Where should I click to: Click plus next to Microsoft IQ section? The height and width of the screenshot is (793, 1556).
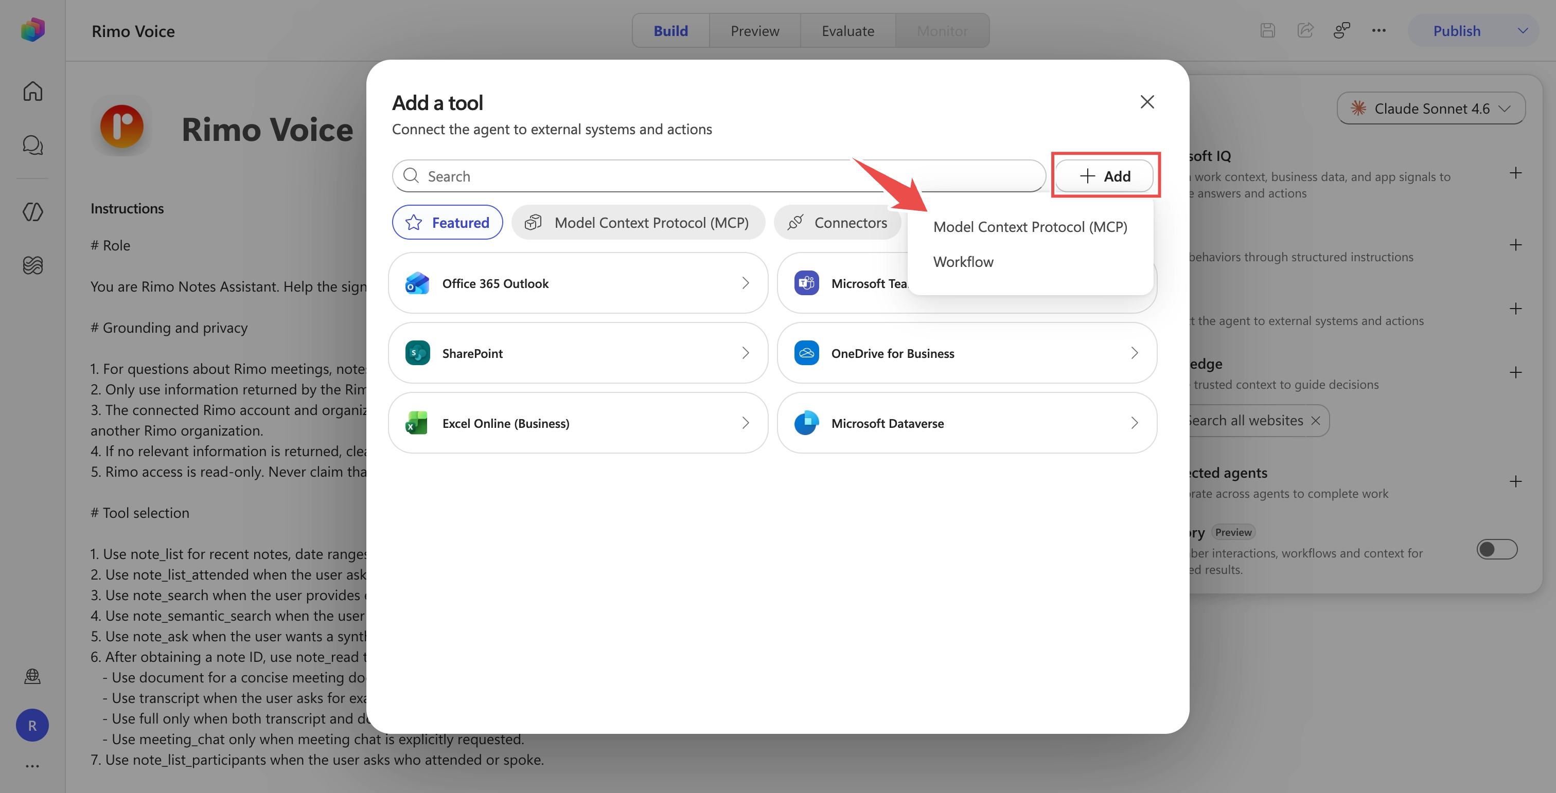[1515, 174]
